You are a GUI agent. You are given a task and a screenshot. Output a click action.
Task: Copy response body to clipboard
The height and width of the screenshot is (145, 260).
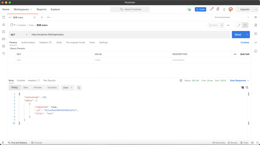pos(242,87)
